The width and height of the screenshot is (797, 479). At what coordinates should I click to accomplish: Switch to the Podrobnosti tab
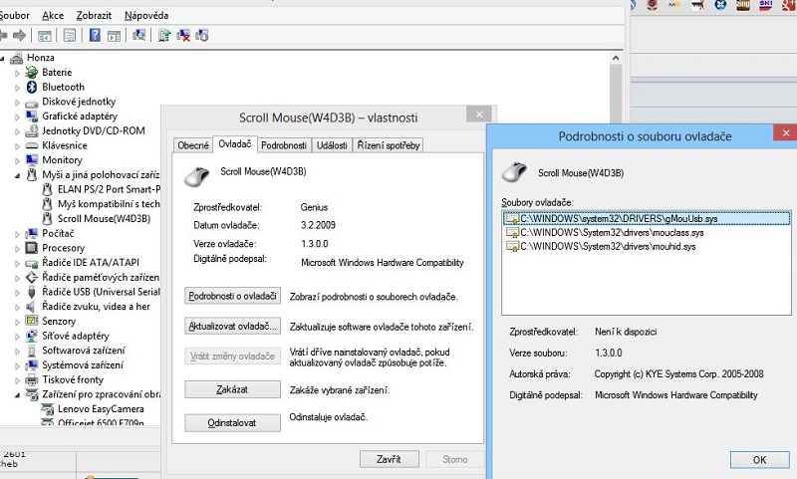284,145
